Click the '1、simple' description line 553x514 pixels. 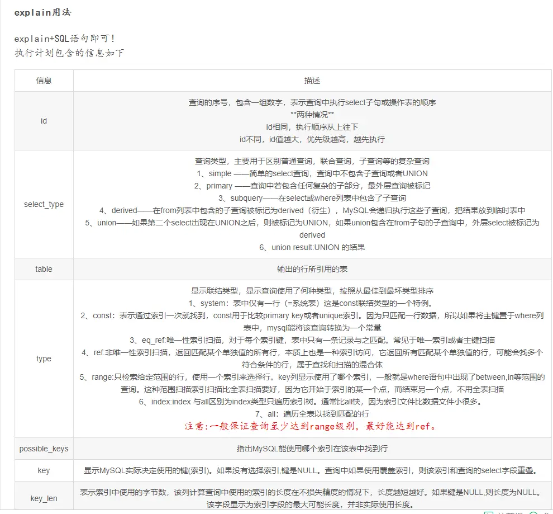[312, 174]
